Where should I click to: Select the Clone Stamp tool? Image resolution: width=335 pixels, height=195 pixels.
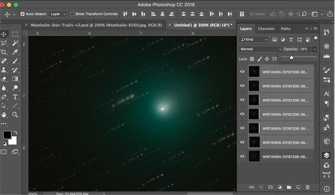coord(4,70)
